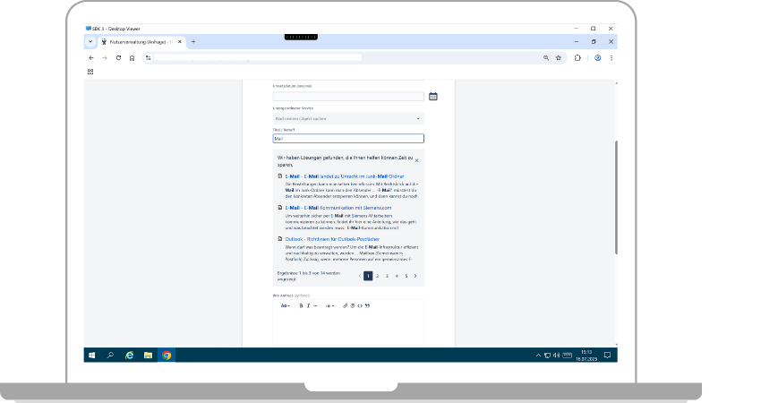
Task: Go to next results page arrow
Action: point(415,276)
